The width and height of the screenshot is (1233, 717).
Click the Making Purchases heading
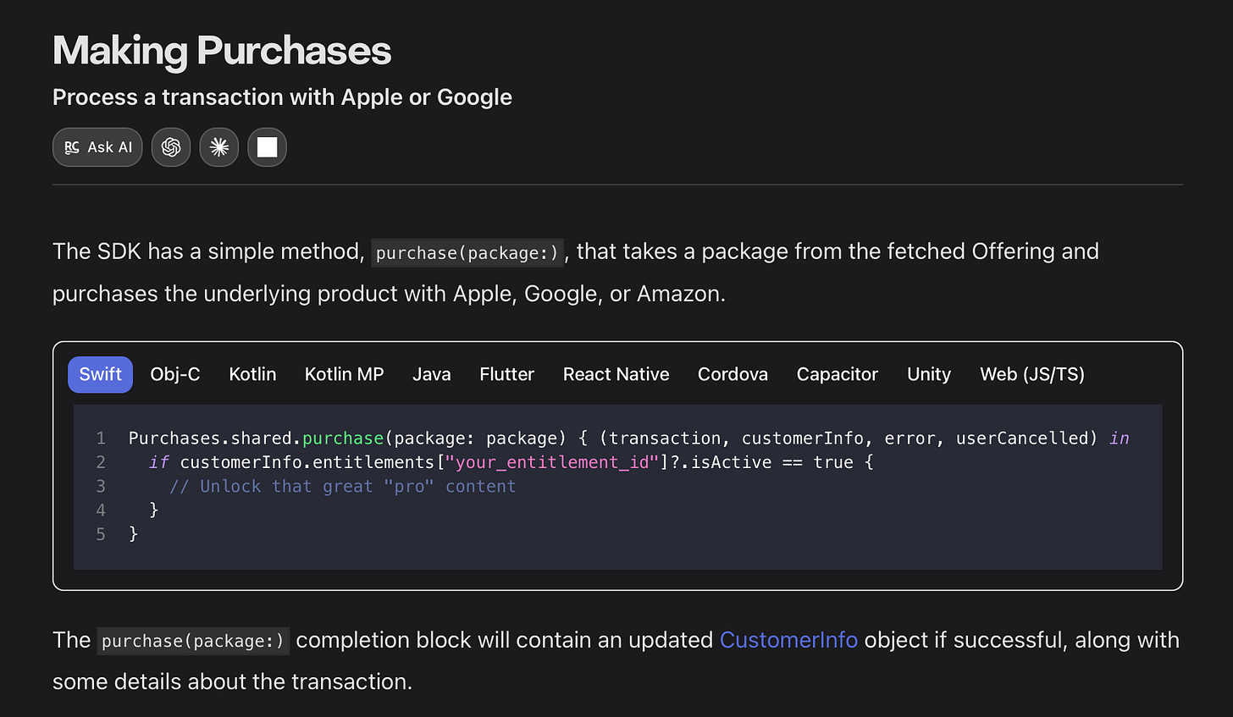222,51
